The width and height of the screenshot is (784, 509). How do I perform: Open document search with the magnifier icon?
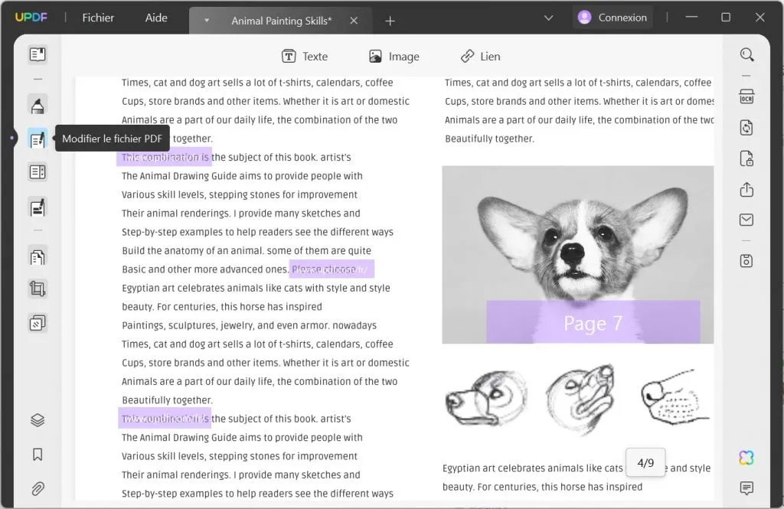pos(747,55)
